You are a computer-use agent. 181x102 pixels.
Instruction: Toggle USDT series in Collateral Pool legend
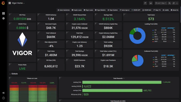[x=157, y=66]
